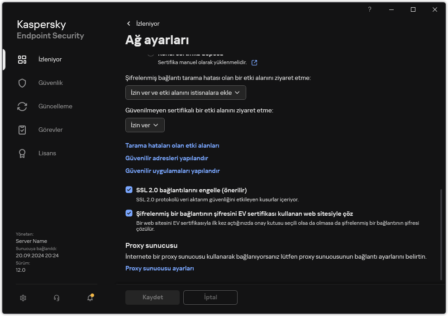The image size is (448, 316).
Task: Uncheck SSL 2.0 bağlantılarını engelle checkbox
Action: pos(129,190)
